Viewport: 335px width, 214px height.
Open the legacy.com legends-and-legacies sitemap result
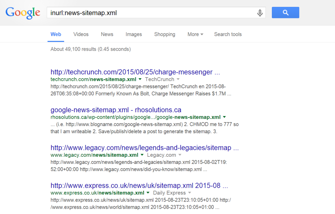pos(144,148)
